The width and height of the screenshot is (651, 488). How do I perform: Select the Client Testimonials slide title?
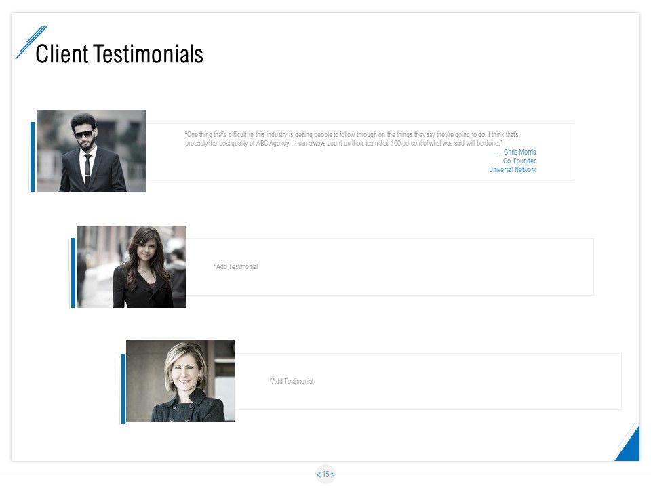point(119,54)
